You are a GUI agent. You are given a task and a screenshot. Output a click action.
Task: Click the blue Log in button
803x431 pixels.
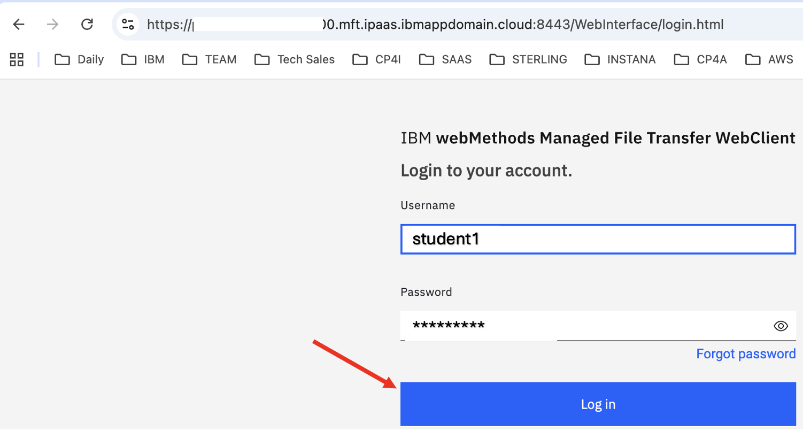click(x=598, y=404)
